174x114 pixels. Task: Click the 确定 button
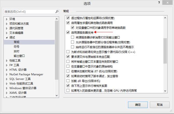138,105
